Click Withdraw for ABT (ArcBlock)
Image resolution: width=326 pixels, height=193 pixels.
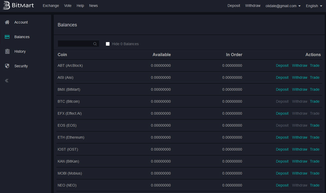[x=300, y=65]
